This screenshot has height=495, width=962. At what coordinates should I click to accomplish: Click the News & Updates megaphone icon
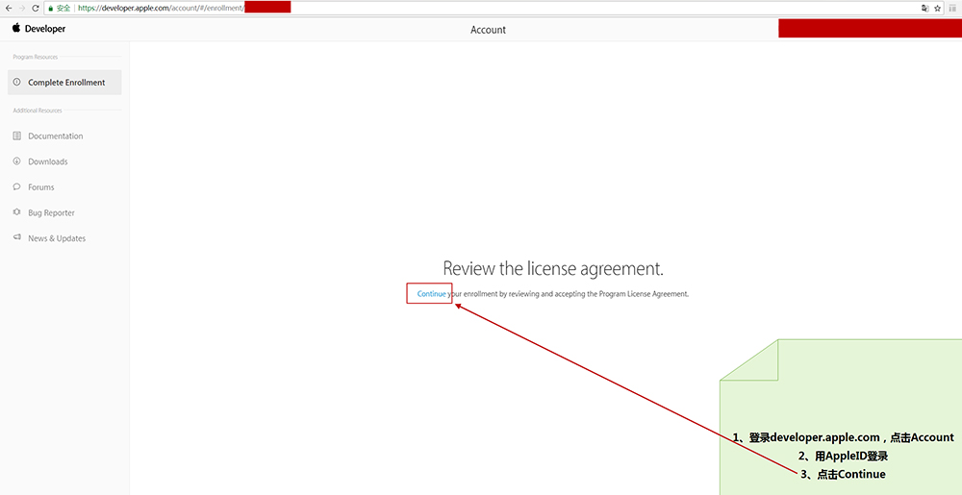tap(17, 238)
